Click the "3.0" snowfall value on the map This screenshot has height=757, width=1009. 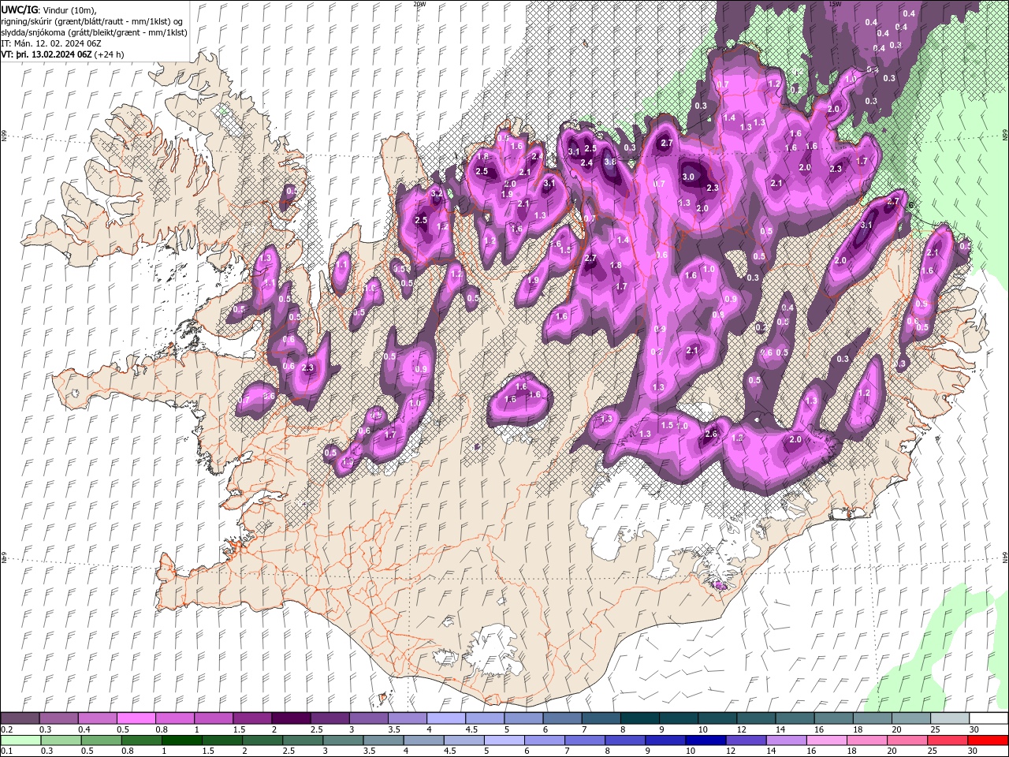[x=688, y=177]
